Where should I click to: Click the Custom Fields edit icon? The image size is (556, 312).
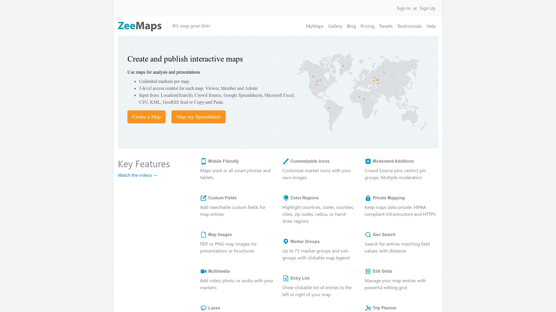coord(203,198)
